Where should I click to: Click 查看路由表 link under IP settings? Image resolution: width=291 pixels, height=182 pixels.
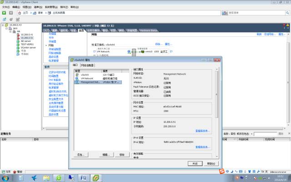(x=203, y=131)
